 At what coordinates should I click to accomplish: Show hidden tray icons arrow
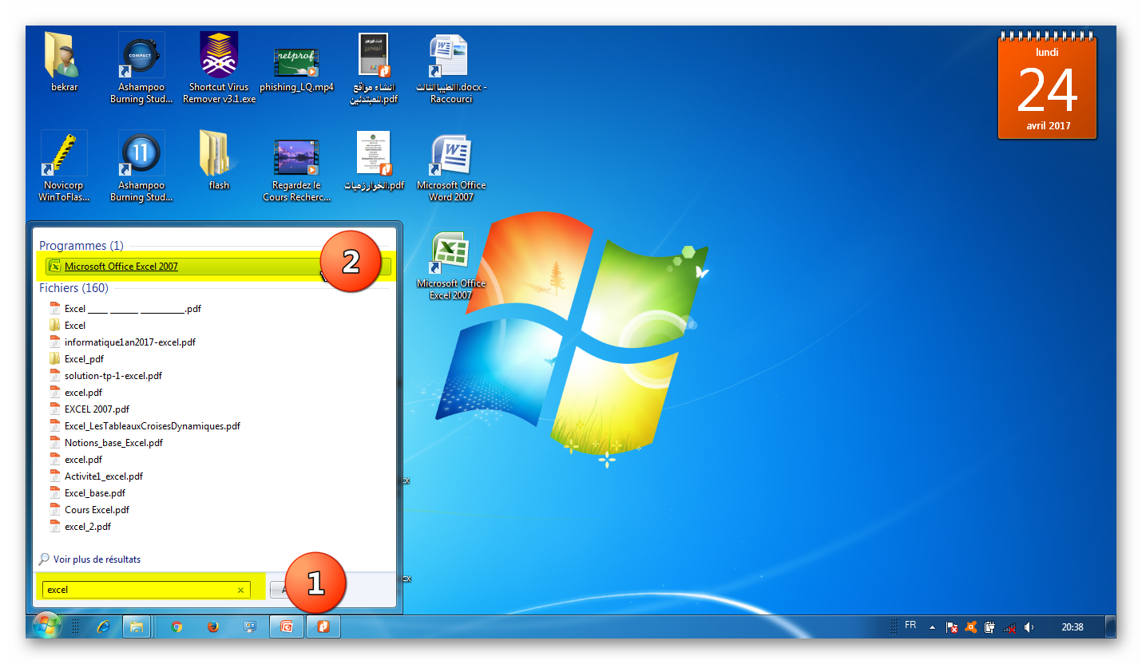click(x=932, y=627)
